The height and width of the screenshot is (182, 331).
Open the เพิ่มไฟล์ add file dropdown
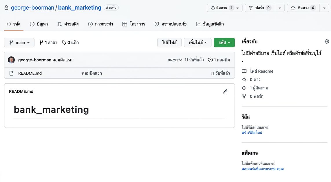197,43
